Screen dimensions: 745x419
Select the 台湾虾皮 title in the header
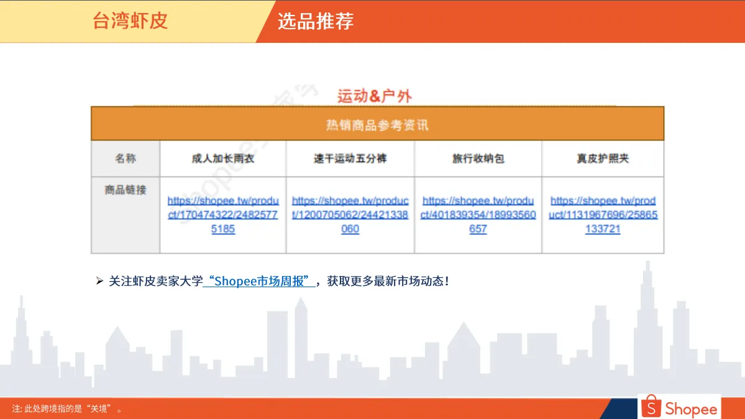(x=130, y=21)
